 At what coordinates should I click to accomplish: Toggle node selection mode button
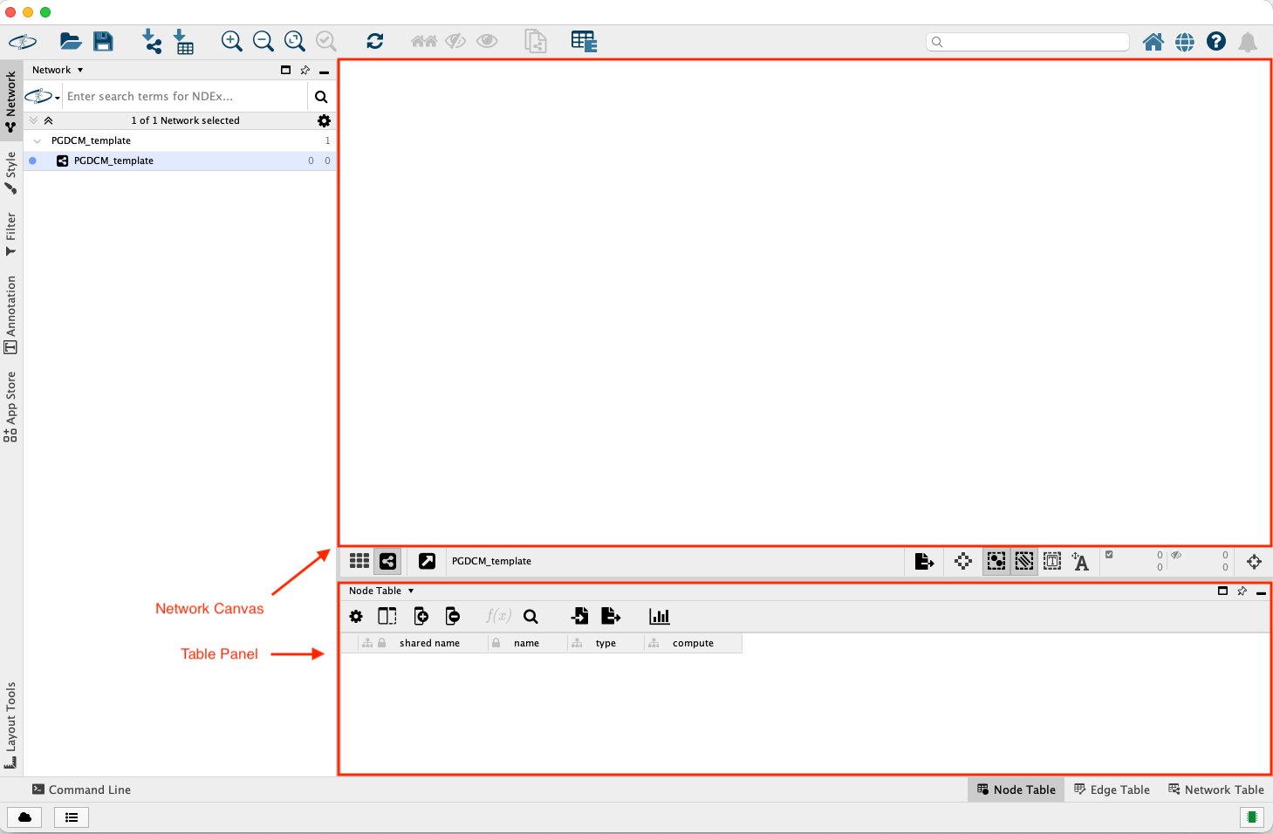tap(996, 561)
